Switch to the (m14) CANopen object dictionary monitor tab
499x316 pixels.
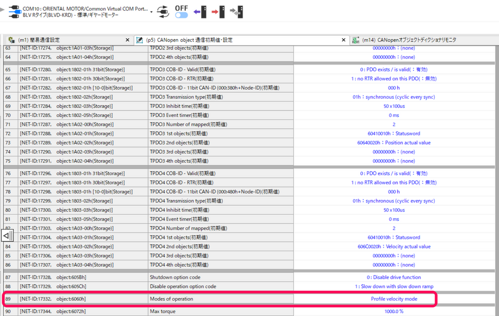(x=409, y=40)
